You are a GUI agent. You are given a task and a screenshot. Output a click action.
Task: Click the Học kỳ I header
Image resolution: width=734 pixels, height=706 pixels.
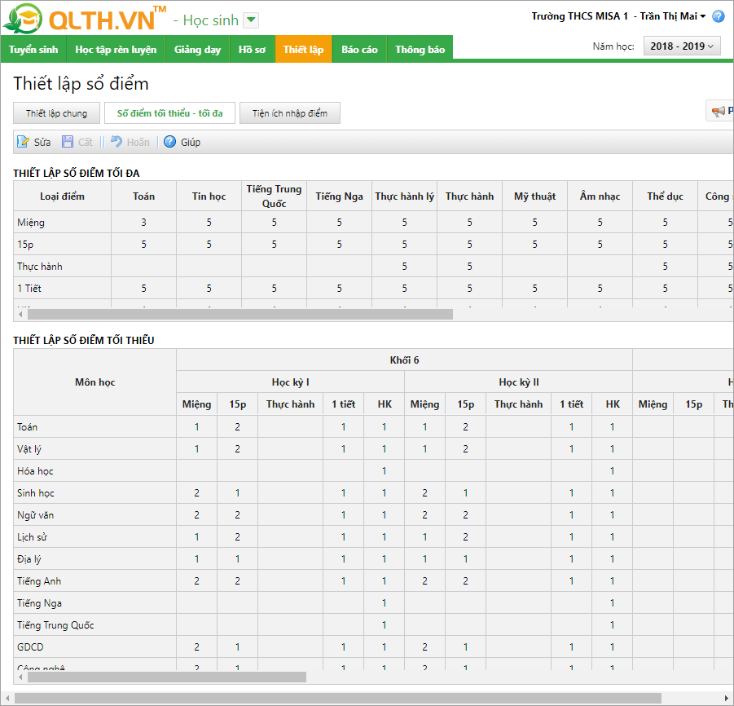[x=290, y=382]
